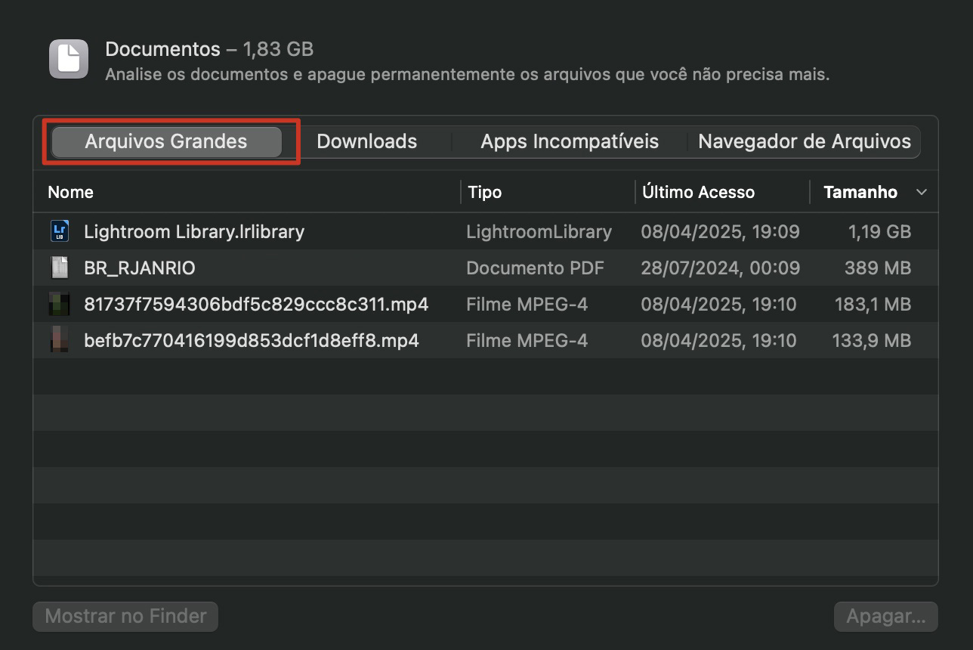Screen dimensions: 973x650
Task: Click the Lightroom Library file icon
Action: click(60, 231)
